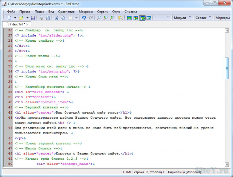
Task: Click the Find in Files folder icon
Action: 121,18
